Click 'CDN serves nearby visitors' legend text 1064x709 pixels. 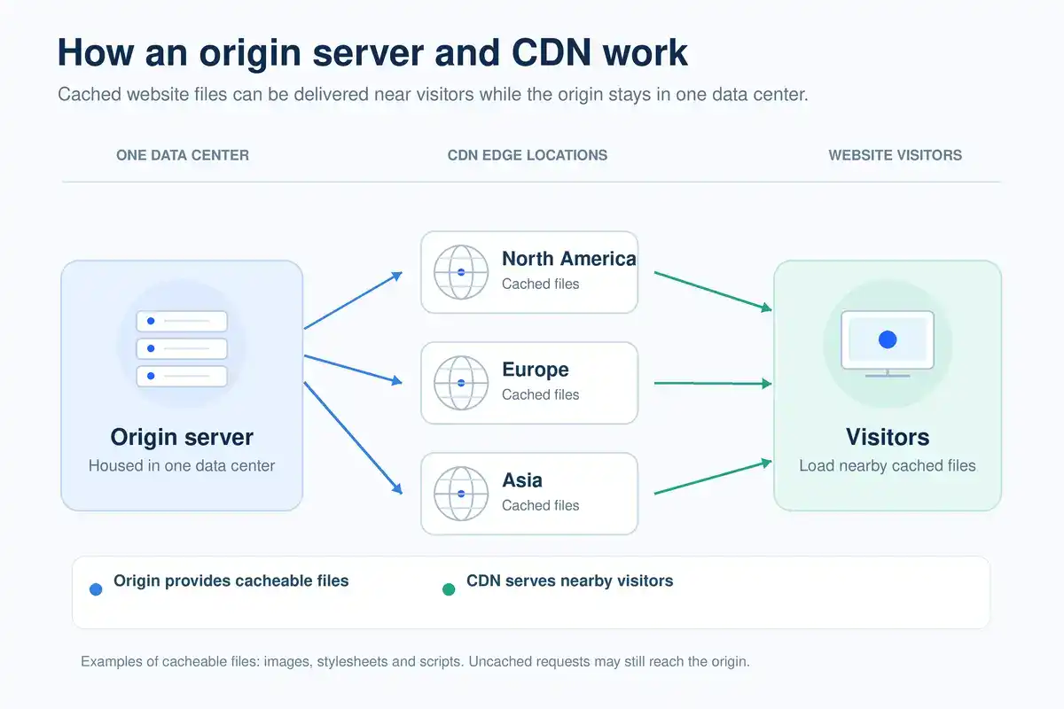tap(570, 581)
